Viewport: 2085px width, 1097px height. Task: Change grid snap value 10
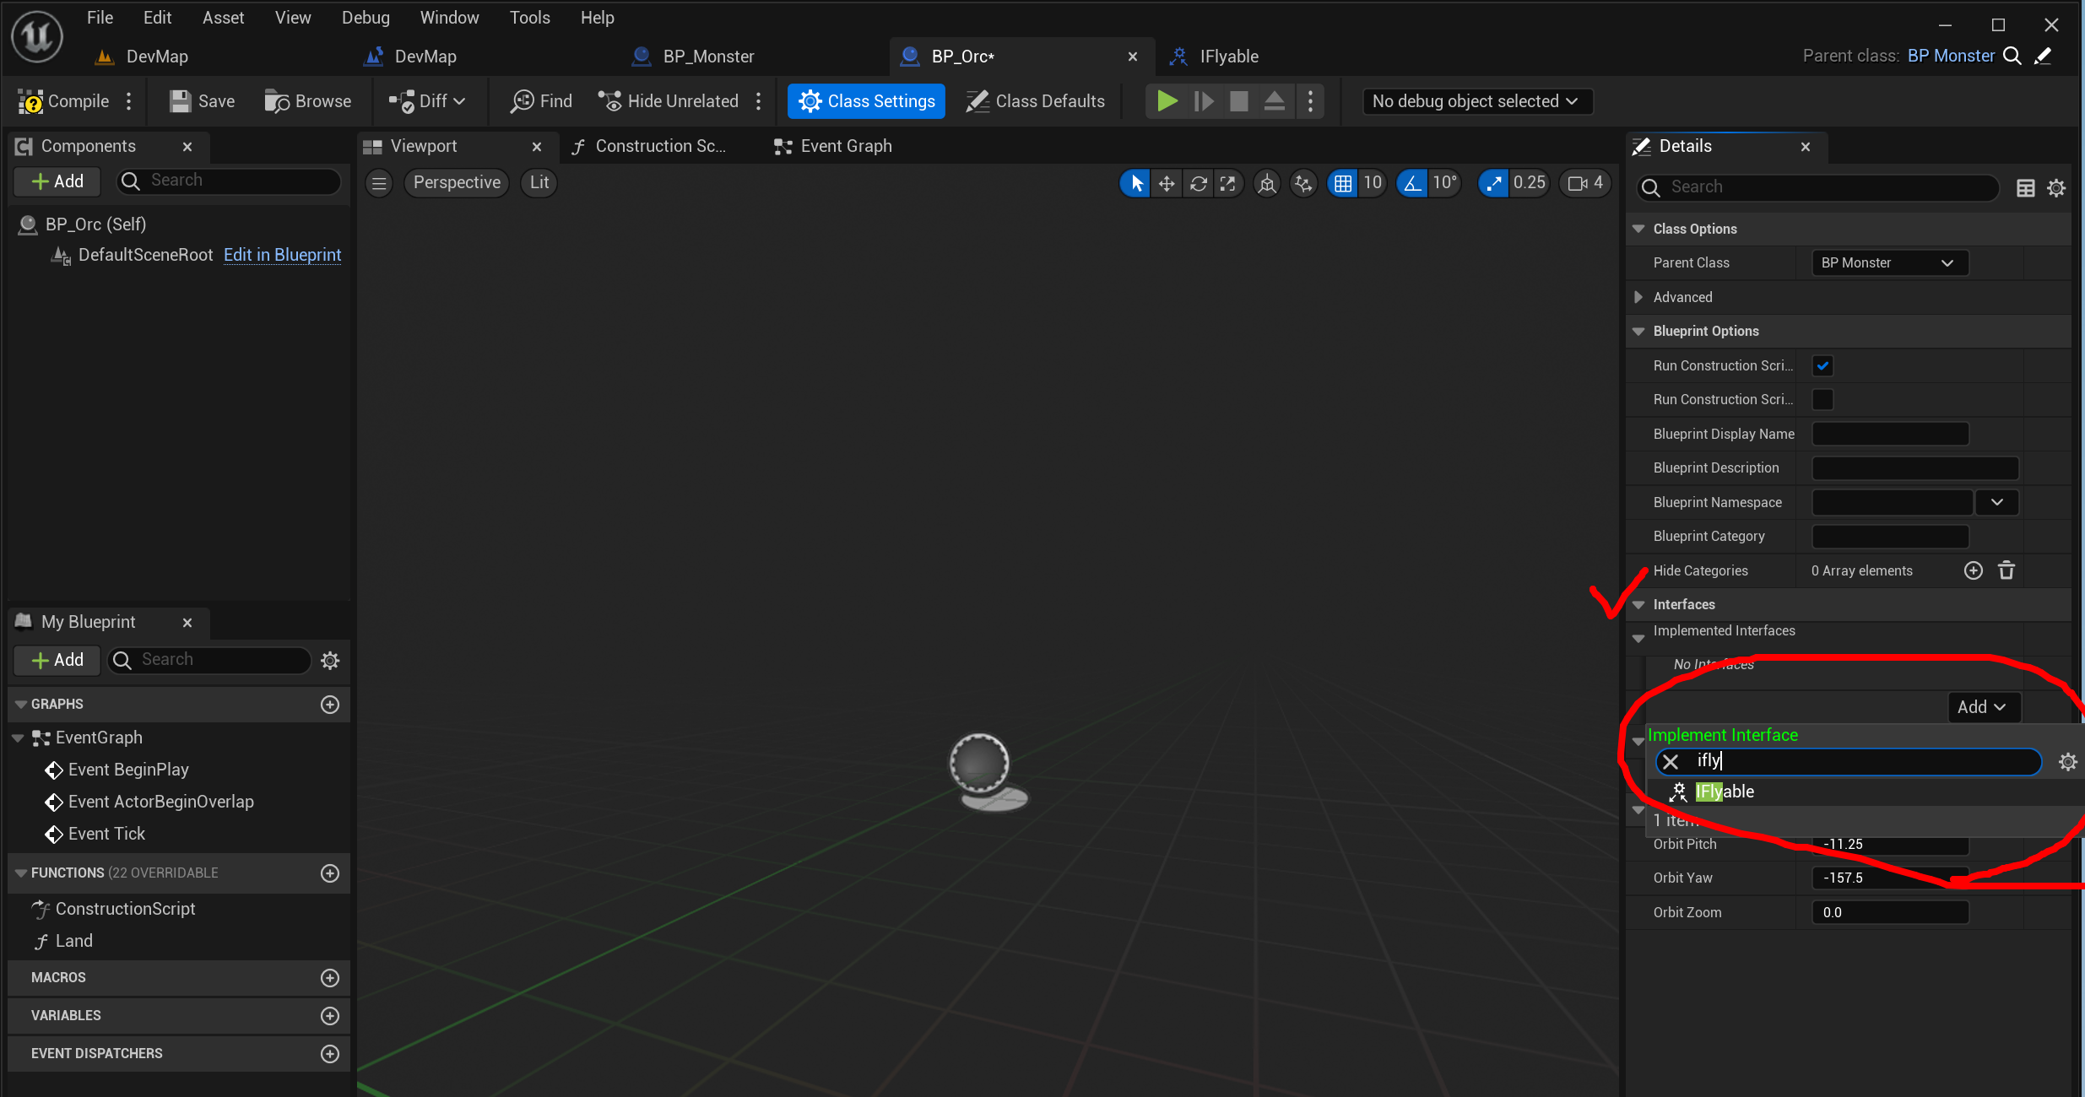pyautogui.click(x=1373, y=183)
